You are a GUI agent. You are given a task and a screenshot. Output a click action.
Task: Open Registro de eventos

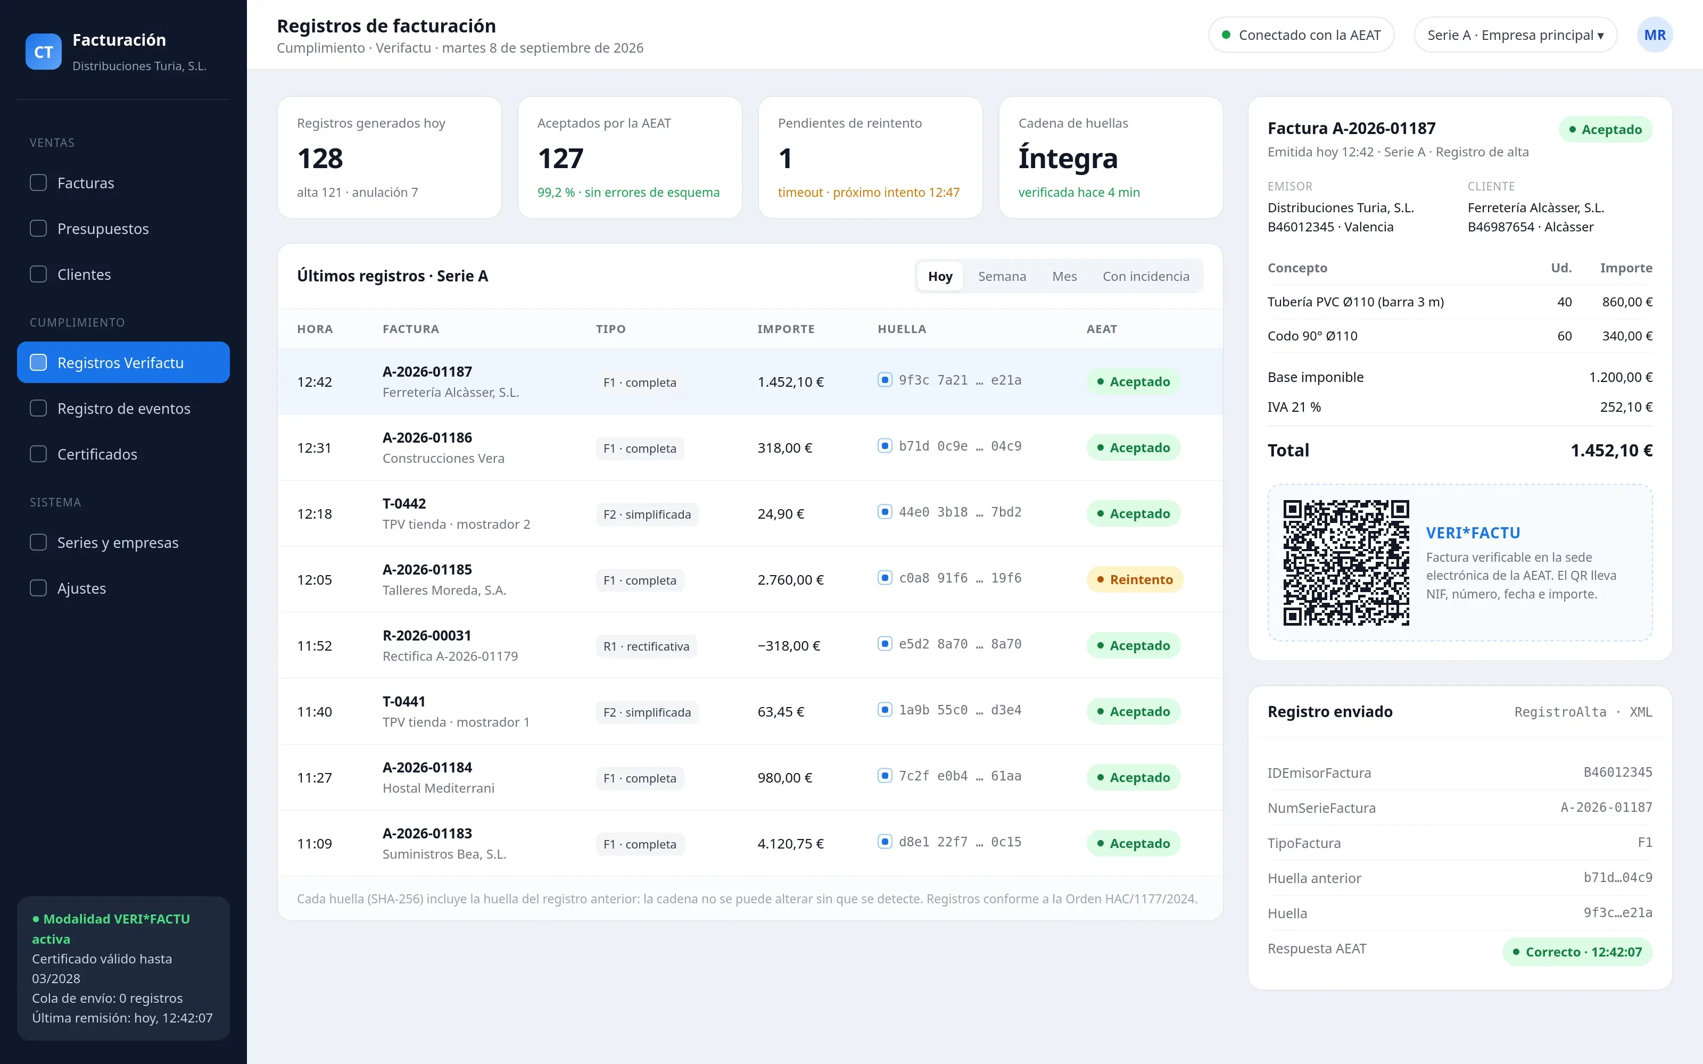point(123,408)
